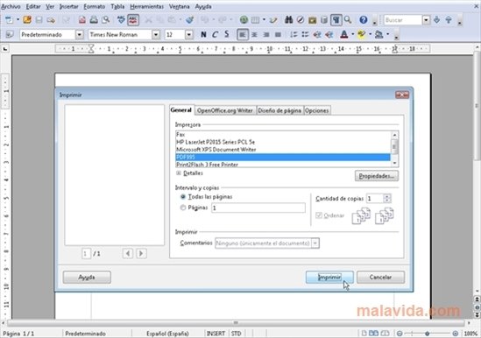Viewport: 481px width, 338px height.
Task: Open Find & Replace binoculars icon
Action: tap(288, 20)
